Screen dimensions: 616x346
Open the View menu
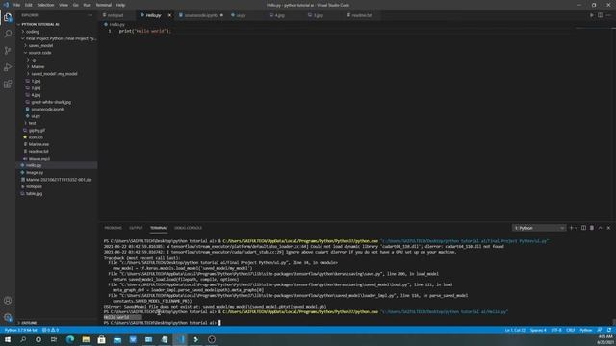[x=64, y=5]
